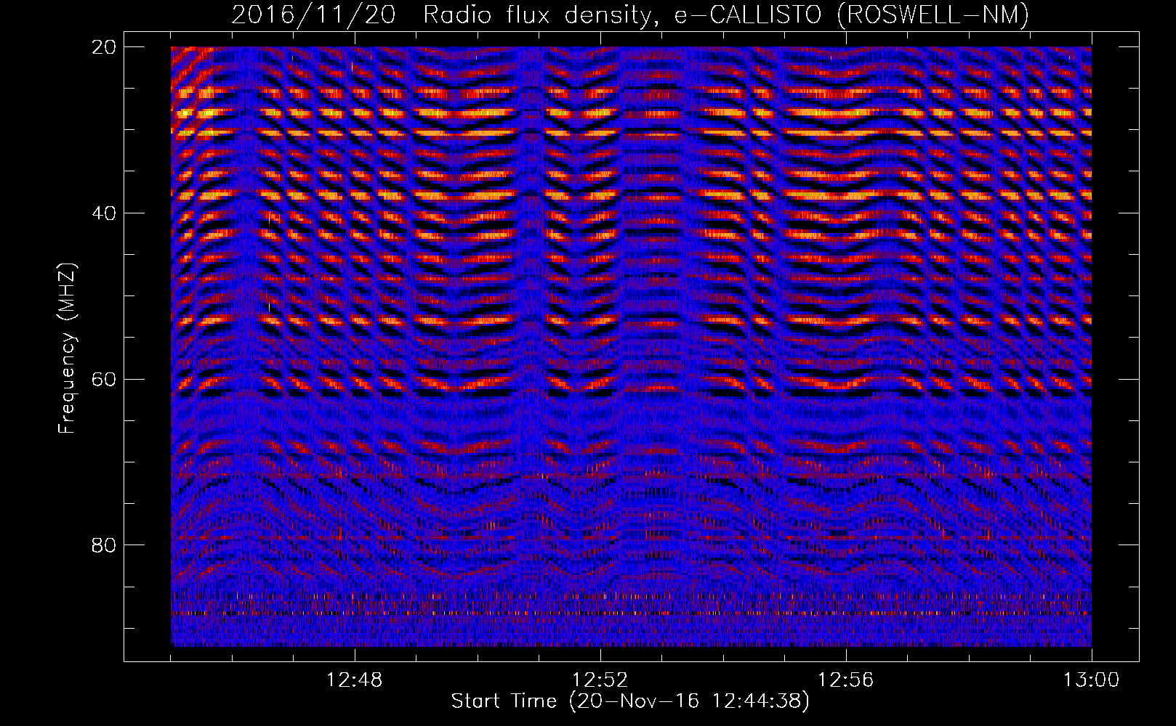Screen dimensions: 1176x726
Task: Click the 13:00 time tick label
Action: click(x=1092, y=680)
